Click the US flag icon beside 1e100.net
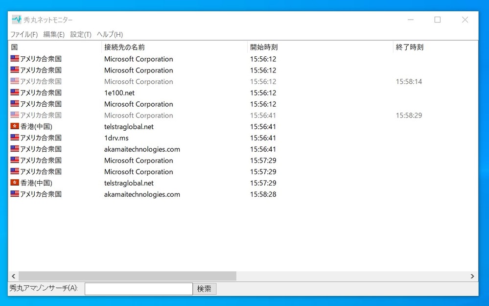Viewport: 489px width, 306px height. pos(15,93)
